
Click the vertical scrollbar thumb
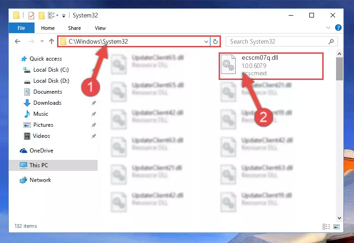(339, 69)
